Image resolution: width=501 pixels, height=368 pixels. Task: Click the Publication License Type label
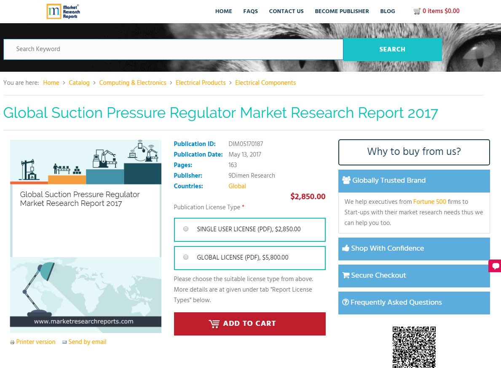pos(207,207)
